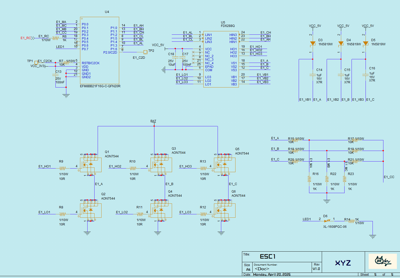Pick the R13 gate resistor symbol
This screenshot has width=400, height=278.
(204, 168)
